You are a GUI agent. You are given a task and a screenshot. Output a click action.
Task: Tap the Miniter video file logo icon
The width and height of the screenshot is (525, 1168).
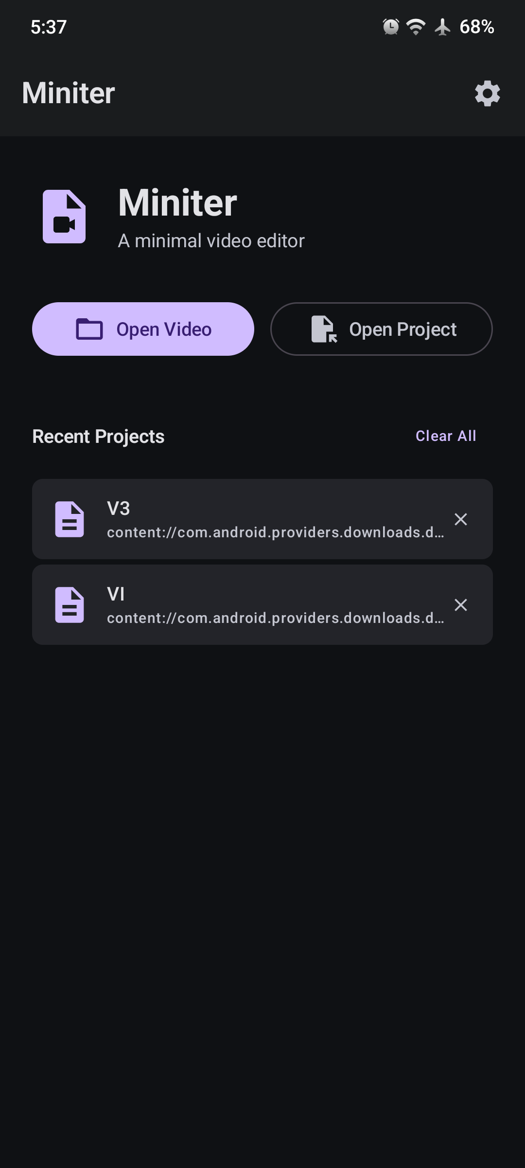point(64,217)
